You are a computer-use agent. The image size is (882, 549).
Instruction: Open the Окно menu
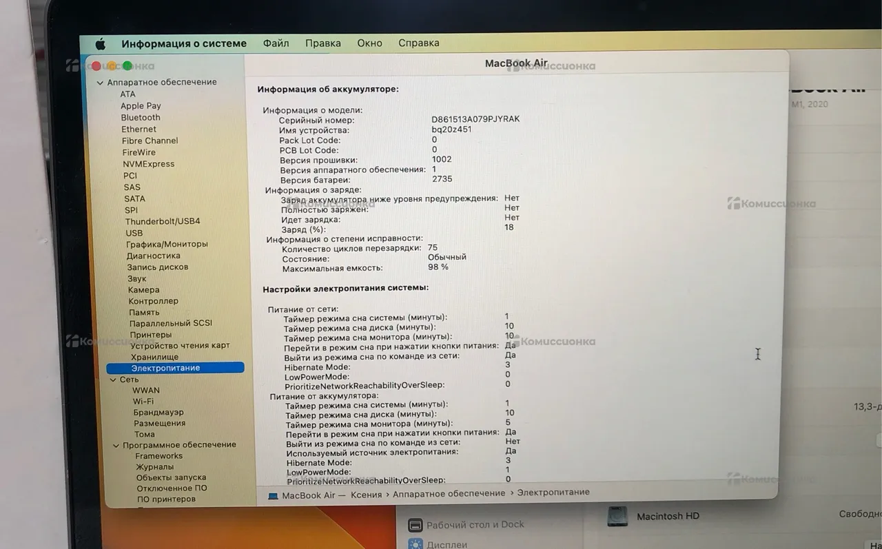click(369, 43)
